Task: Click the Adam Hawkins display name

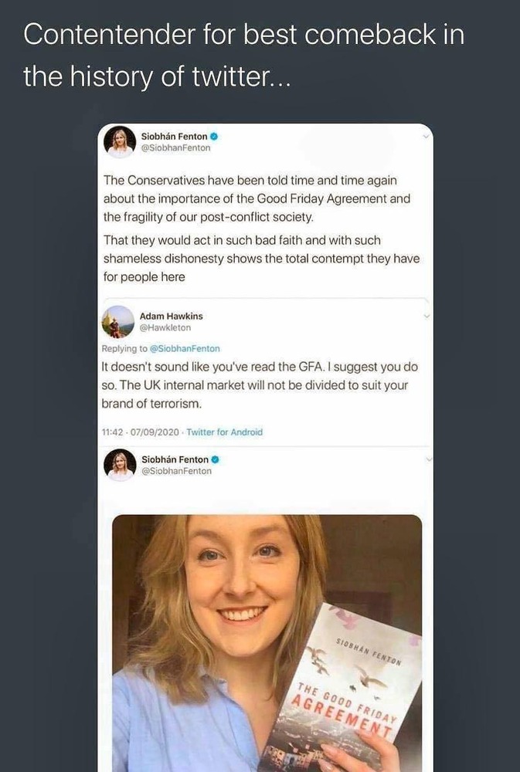Action: (x=171, y=316)
